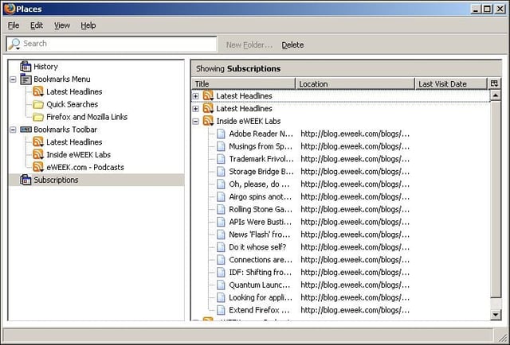
Task: Select 'Looking for appli...' entry title
Action: 261,297
